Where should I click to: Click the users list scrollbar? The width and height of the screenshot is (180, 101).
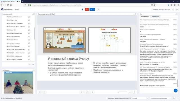coord(35,33)
